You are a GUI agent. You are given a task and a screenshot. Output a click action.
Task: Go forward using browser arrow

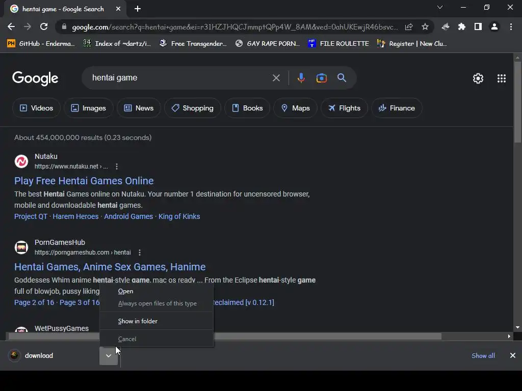coord(28,27)
